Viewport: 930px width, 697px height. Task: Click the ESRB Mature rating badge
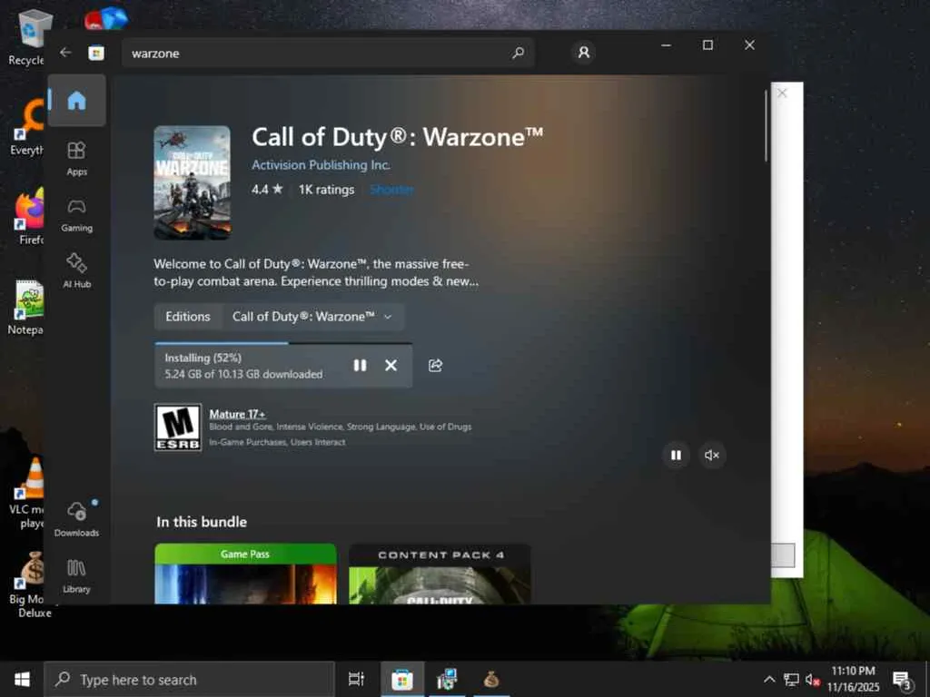[x=178, y=427]
